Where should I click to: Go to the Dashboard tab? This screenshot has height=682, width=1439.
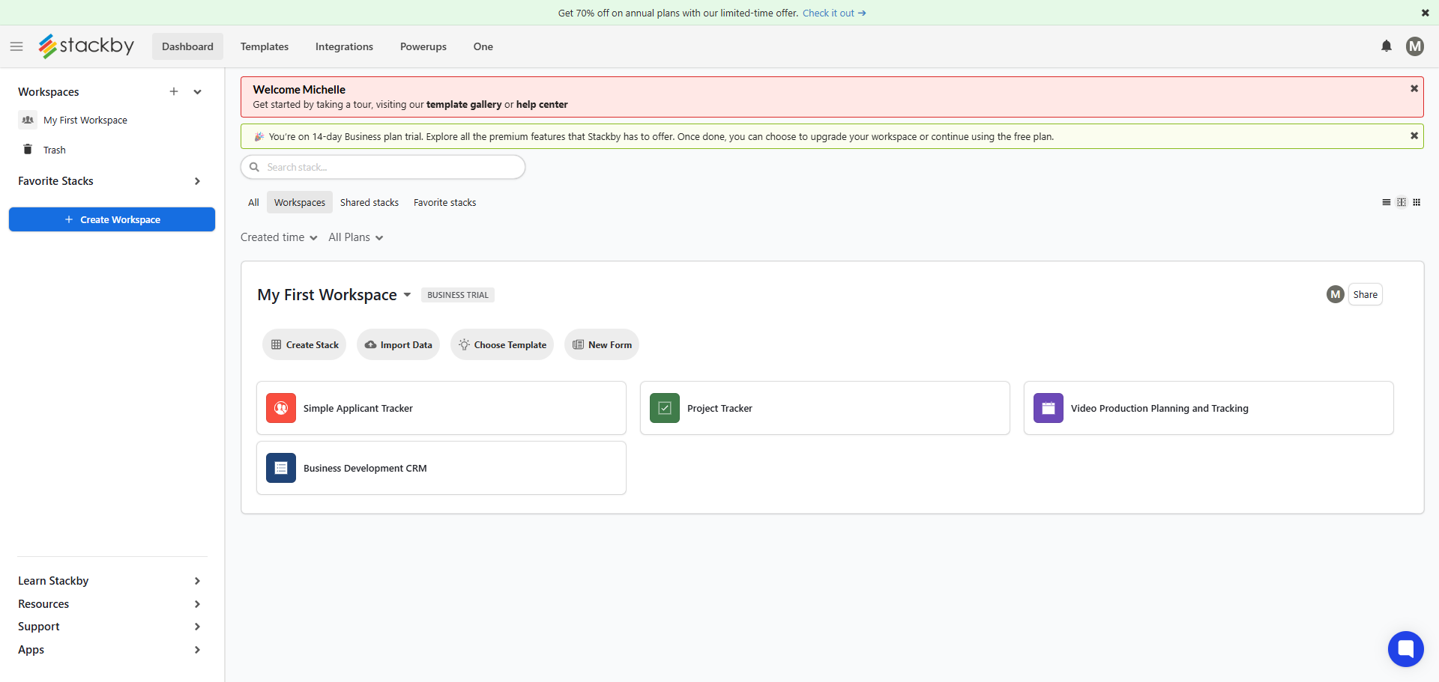coord(187,46)
